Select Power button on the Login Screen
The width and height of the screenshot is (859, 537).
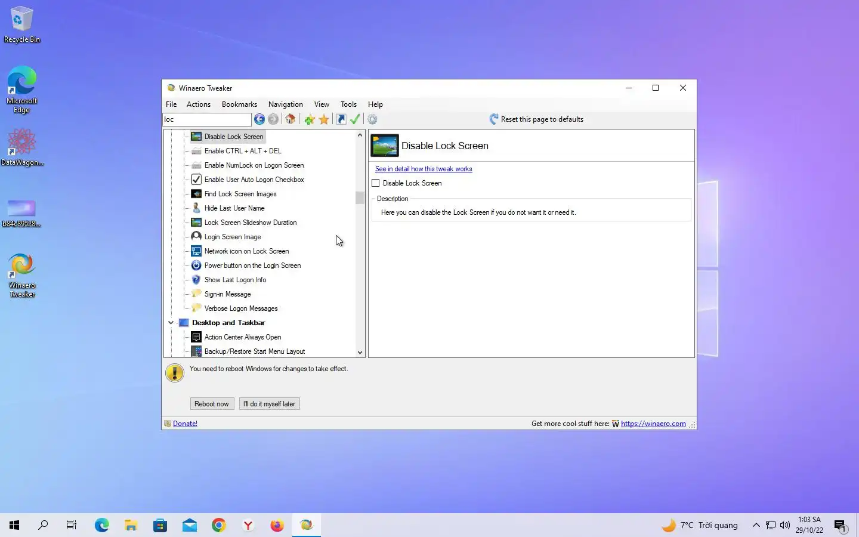246,266
